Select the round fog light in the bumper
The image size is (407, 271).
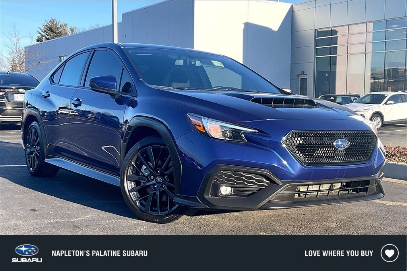click(x=225, y=190)
